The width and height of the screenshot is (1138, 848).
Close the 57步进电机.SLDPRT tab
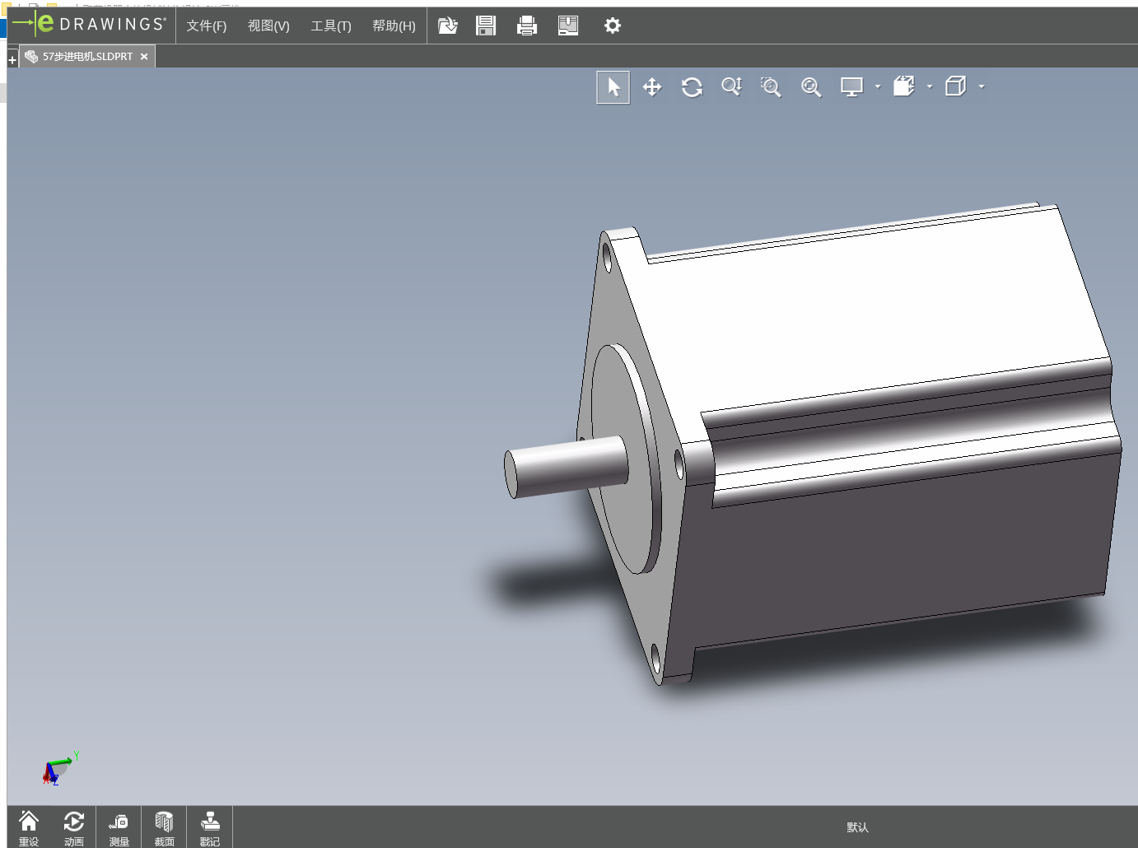pyautogui.click(x=144, y=57)
